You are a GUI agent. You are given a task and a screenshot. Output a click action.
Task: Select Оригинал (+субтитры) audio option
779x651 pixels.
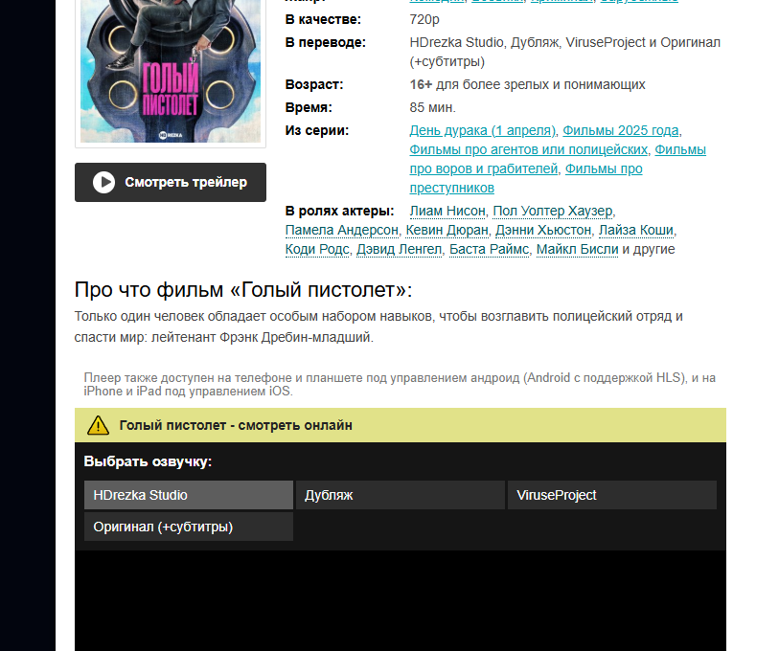point(189,527)
